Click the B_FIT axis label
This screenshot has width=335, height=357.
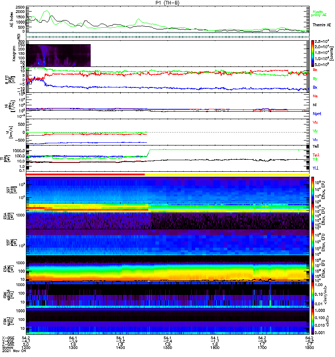pyautogui.click(x=9, y=80)
